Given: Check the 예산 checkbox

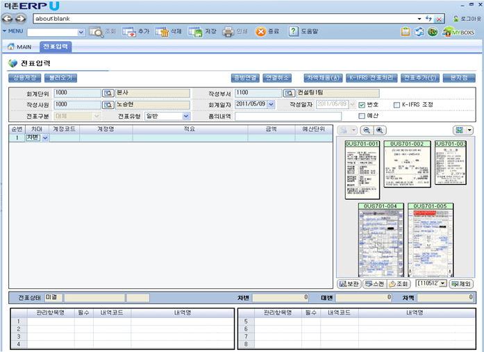Looking at the screenshot, I should click(x=362, y=116).
